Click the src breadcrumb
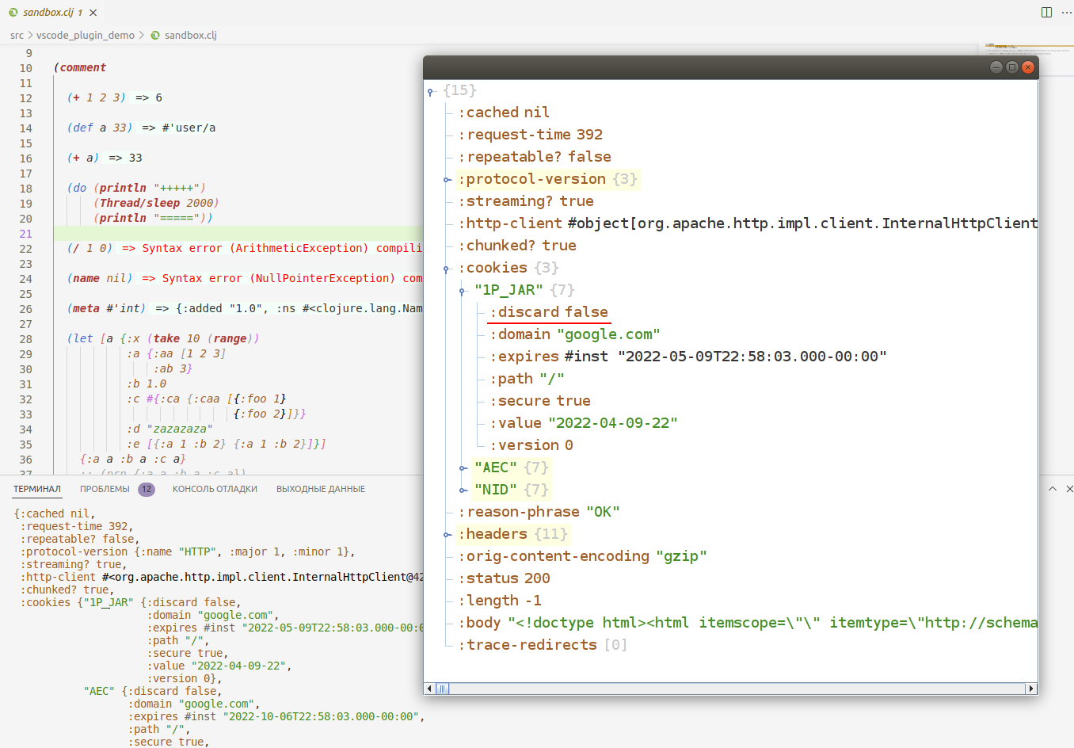The image size is (1074, 748). pyautogui.click(x=17, y=35)
